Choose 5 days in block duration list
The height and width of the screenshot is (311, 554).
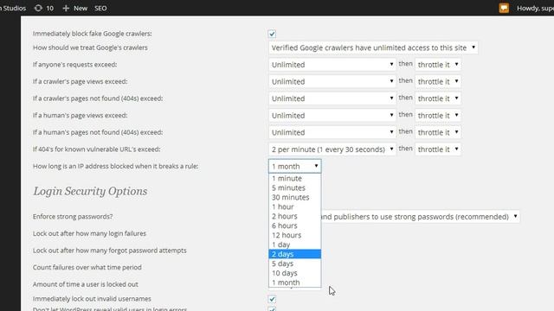[294, 263]
